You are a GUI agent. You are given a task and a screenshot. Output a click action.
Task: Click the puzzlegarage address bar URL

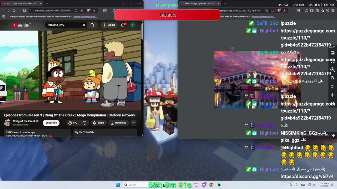click(x=241, y=10)
